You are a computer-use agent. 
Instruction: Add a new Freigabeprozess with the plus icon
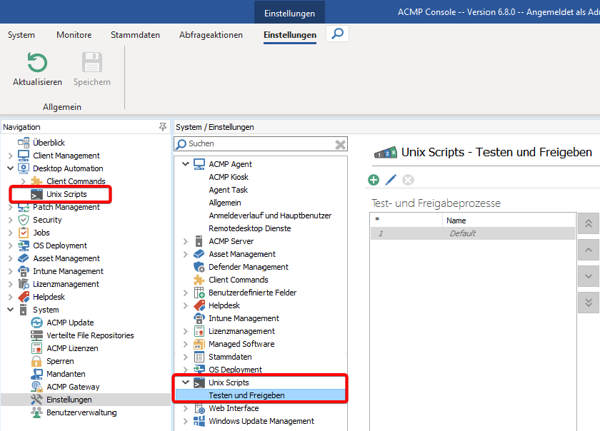(x=373, y=180)
